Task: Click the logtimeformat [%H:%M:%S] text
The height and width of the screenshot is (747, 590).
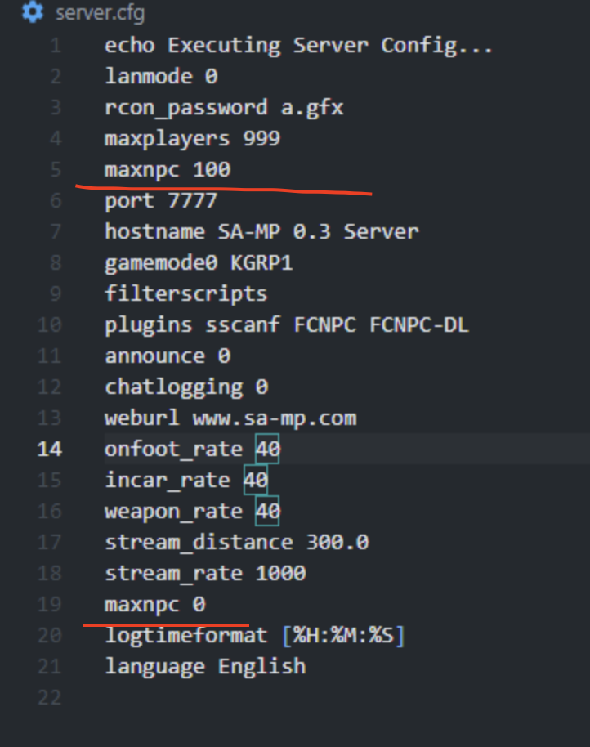Action: pyautogui.click(x=253, y=635)
